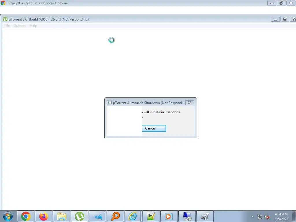Launch Firefox from the taskbar
296x222 pixels.
44,216
